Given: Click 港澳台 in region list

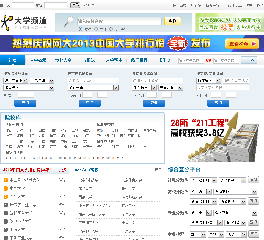Looking at the screenshot, I should coord(87,147).
